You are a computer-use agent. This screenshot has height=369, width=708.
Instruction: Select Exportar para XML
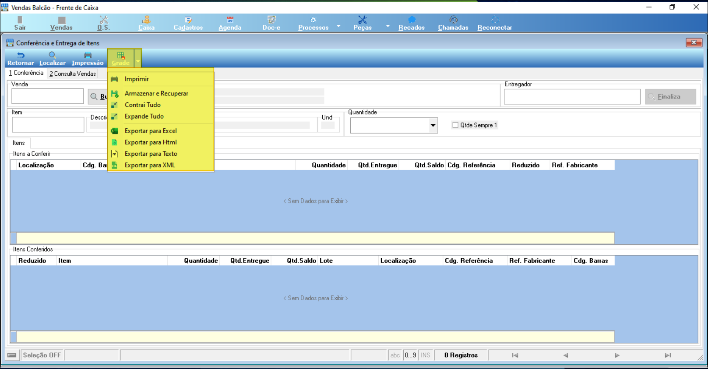coord(150,165)
